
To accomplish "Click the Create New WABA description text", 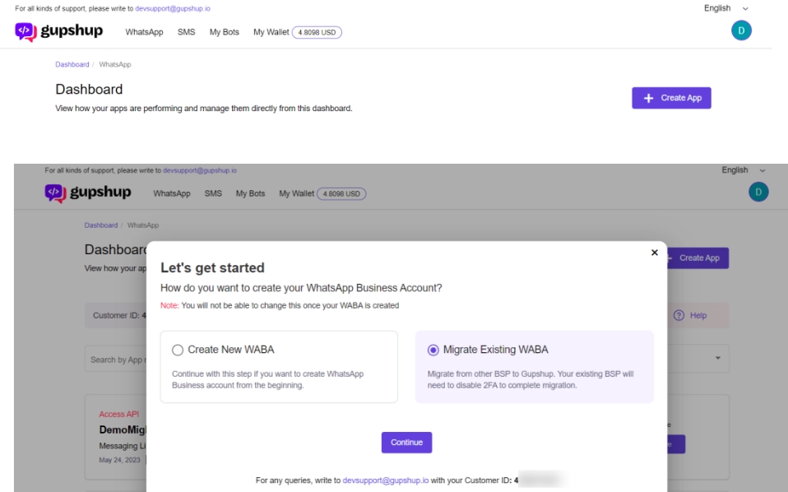I will (x=267, y=379).
